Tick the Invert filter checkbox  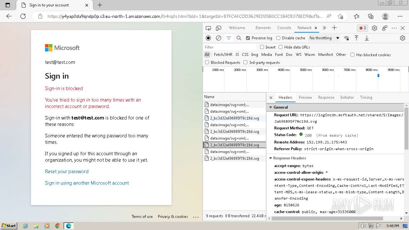click(262, 47)
